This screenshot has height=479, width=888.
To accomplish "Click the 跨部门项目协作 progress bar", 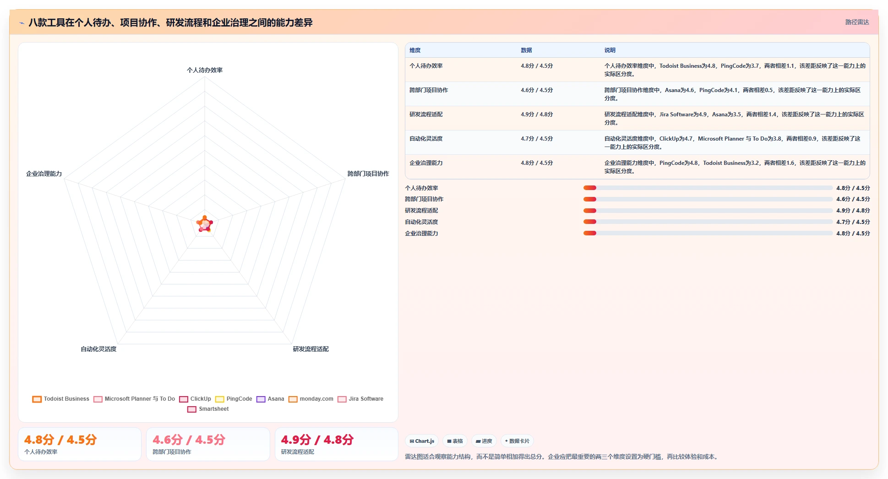I will tap(708, 199).
